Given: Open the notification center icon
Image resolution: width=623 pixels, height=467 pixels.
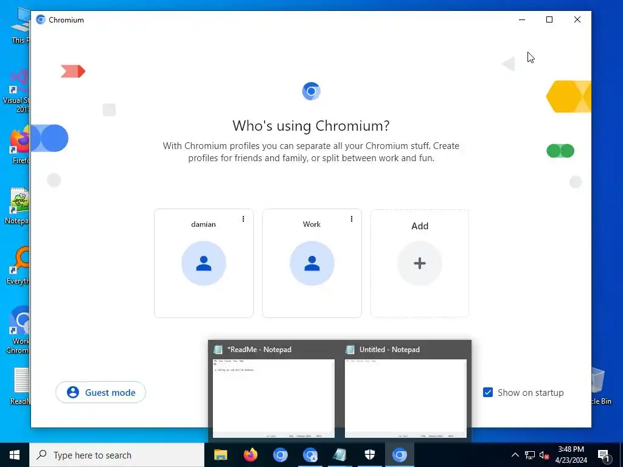Looking at the screenshot, I should tap(604, 455).
